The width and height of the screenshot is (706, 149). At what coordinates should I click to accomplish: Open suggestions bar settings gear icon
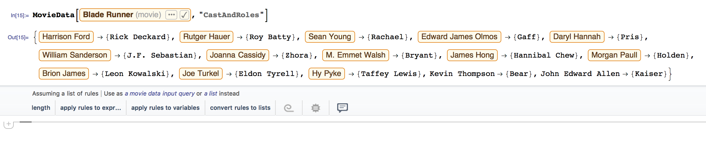click(315, 108)
